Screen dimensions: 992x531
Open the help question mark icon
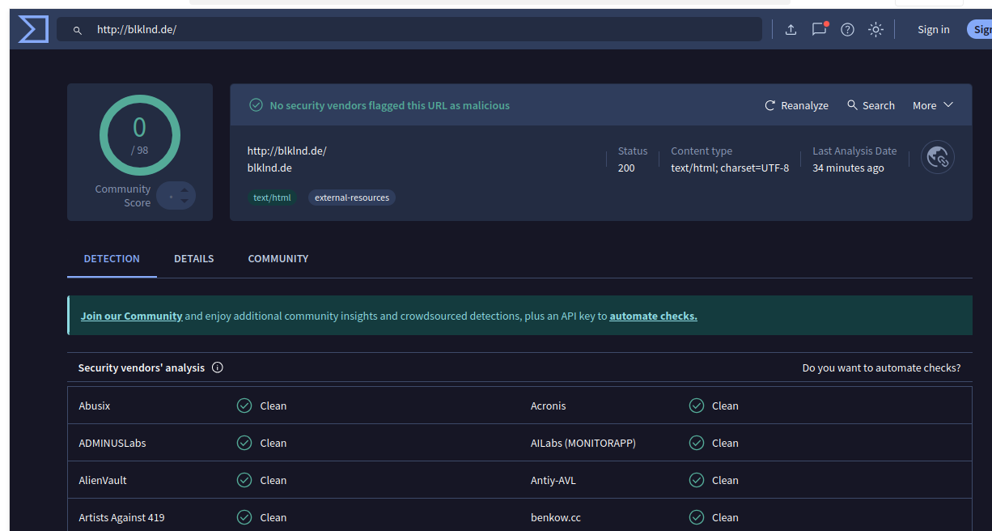pos(847,30)
